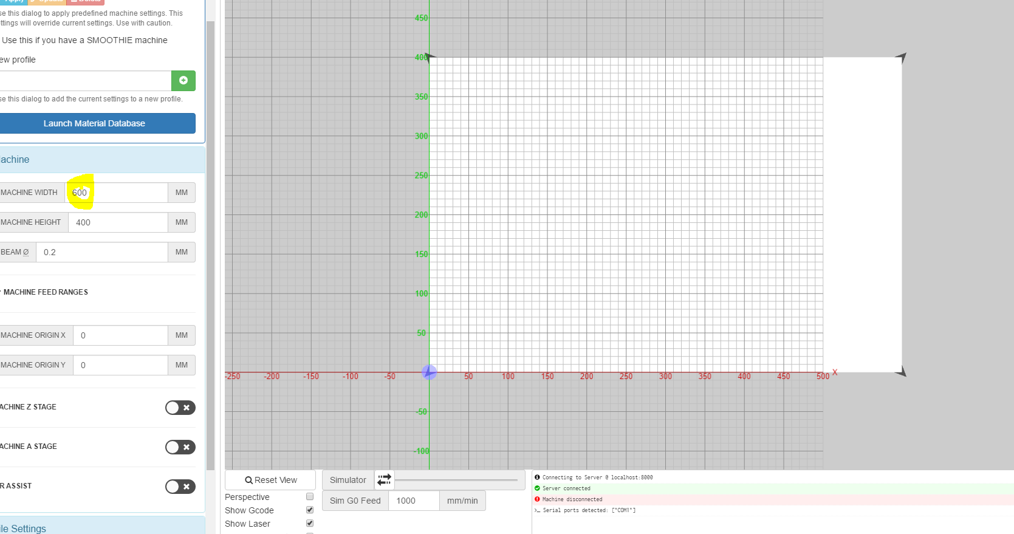
Task: Click the red alert icon beside Machine disconnected
Action: [537, 499]
